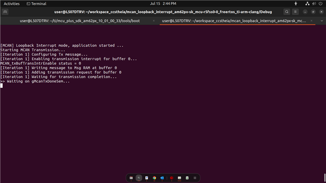Open the terminal search tool
Viewport: 326px width, 183px height.
click(287, 12)
